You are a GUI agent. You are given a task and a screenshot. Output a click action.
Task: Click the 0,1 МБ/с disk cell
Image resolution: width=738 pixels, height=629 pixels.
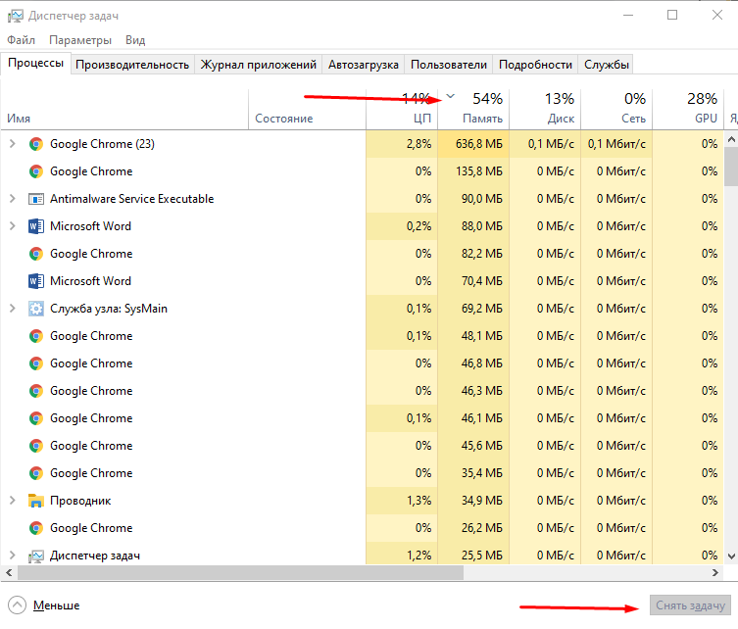pyautogui.click(x=545, y=144)
